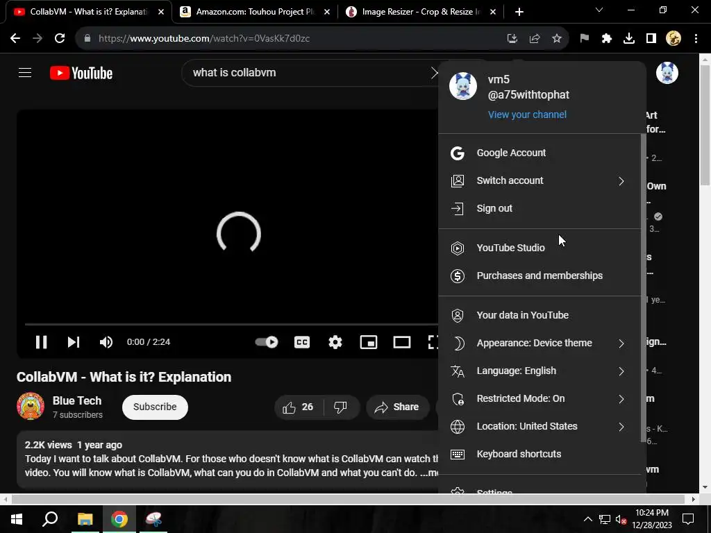Choose Sign out in the account menu

(539, 208)
